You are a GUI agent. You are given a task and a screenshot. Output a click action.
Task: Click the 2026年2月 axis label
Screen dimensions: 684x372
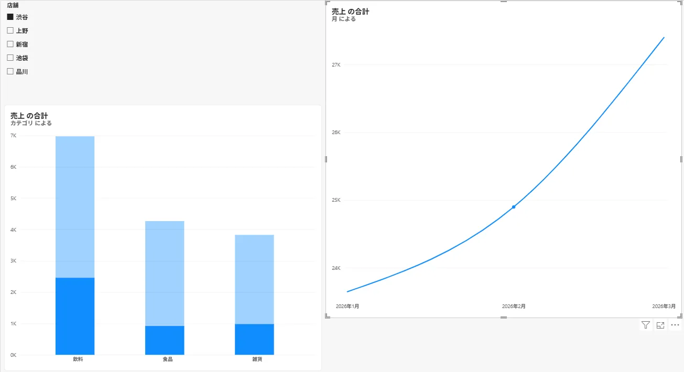pyautogui.click(x=514, y=306)
